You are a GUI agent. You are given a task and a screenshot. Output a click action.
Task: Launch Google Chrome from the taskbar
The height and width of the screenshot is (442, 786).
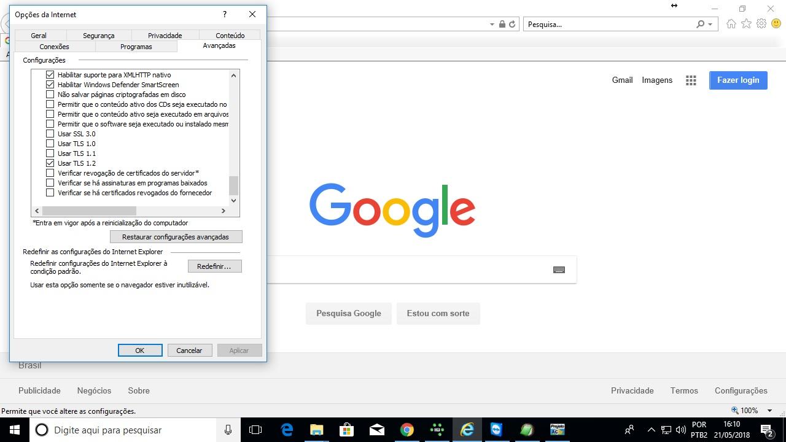point(407,430)
